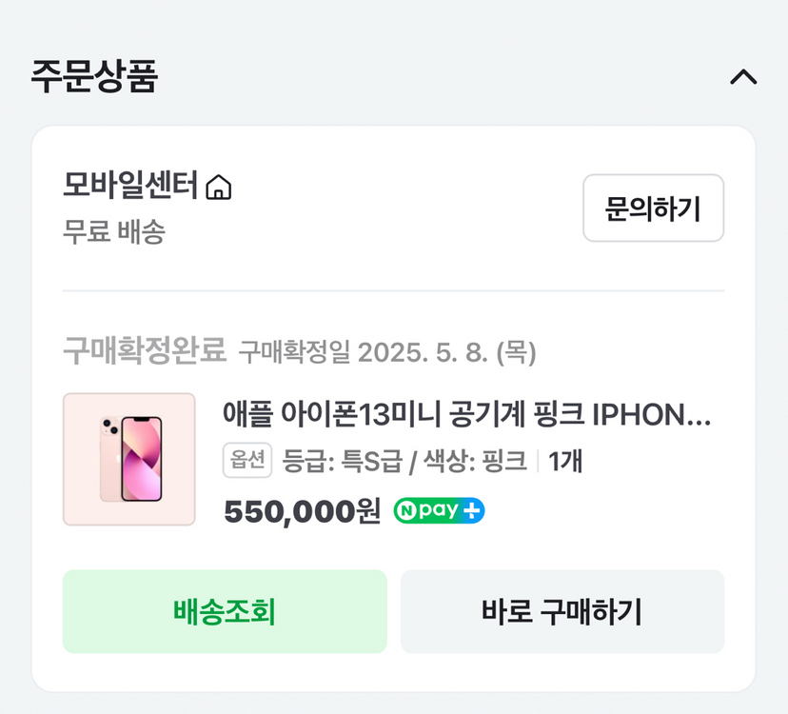Viewport: 788px width, 714px height.
Task: Click the 바로 구매하기 buy now button
Action: [x=562, y=613]
